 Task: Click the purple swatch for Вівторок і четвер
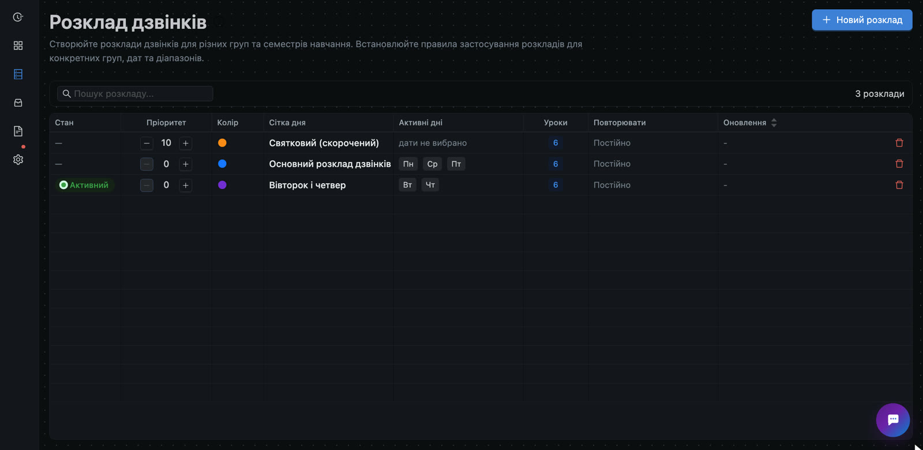[x=222, y=185]
